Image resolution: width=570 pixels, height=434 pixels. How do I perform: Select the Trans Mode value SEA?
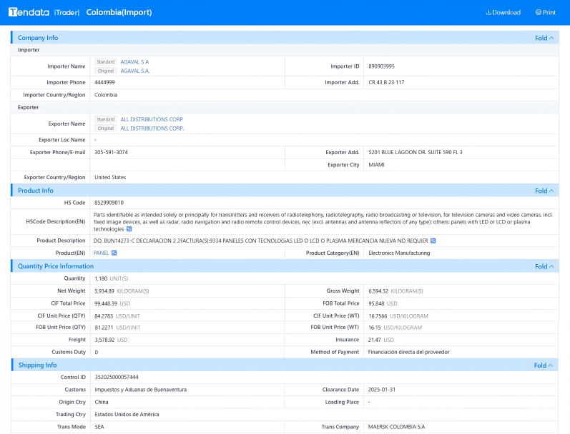[99, 427]
